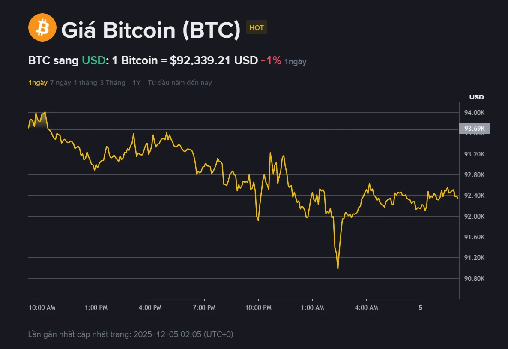The width and height of the screenshot is (508, 349).
Task: Click the USD axis header label
Action: (476, 97)
